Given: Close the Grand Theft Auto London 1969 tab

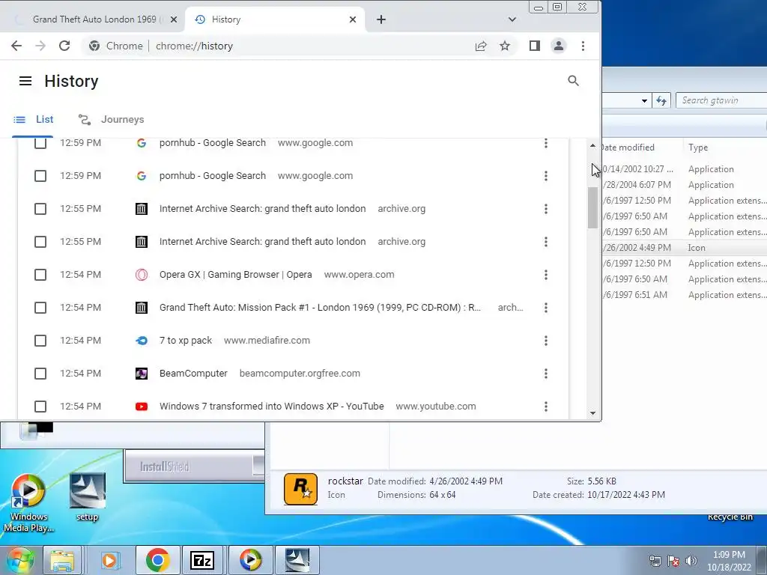Looking at the screenshot, I should coord(174,19).
